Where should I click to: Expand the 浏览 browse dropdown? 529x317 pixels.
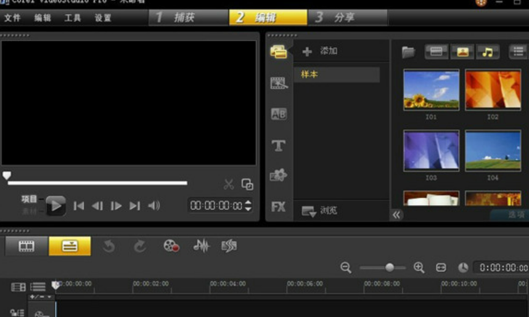click(x=310, y=211)
